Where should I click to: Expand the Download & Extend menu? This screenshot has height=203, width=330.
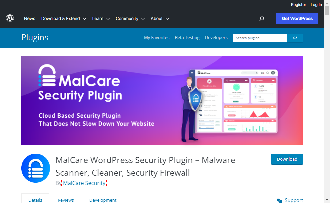tap(64, 19)
